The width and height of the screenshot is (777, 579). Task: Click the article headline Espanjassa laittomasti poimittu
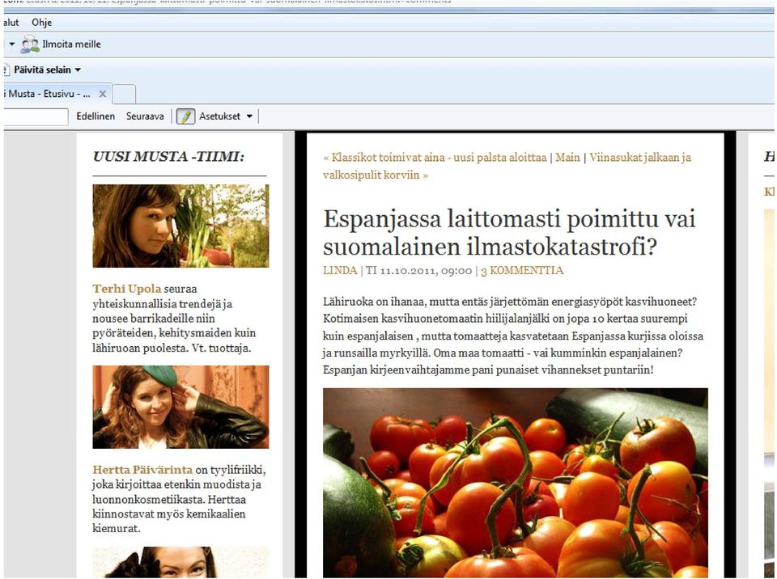point(509,233)
